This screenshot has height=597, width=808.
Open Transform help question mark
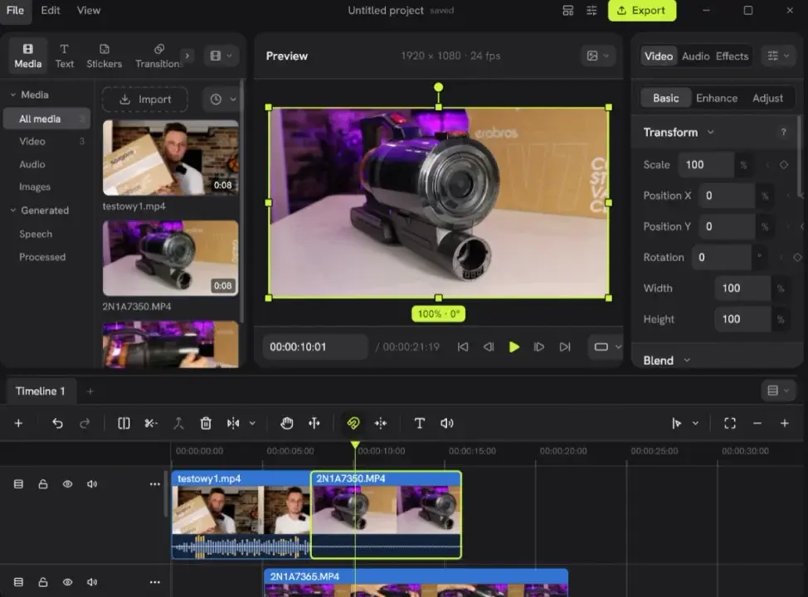[x=783, y=133]
